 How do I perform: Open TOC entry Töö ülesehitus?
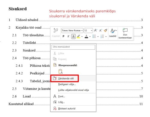[33, 35]
